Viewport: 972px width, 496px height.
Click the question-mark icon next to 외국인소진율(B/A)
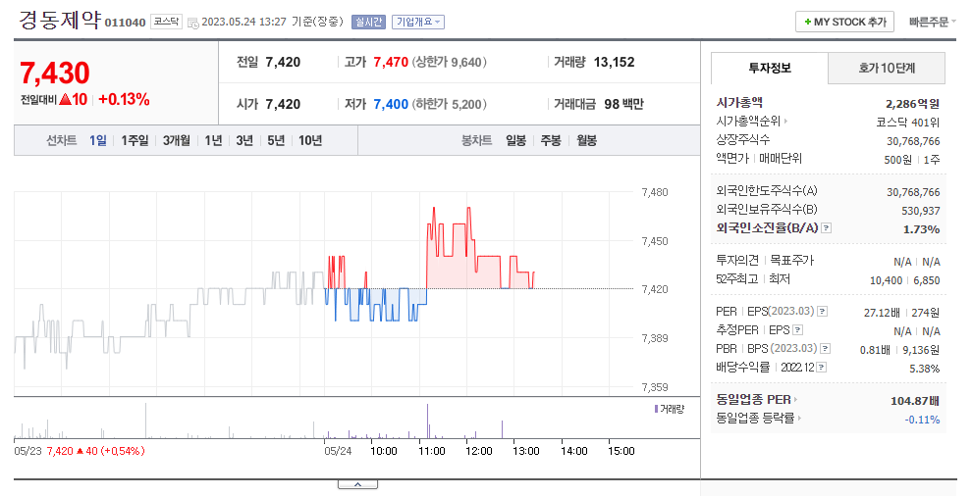826,227
